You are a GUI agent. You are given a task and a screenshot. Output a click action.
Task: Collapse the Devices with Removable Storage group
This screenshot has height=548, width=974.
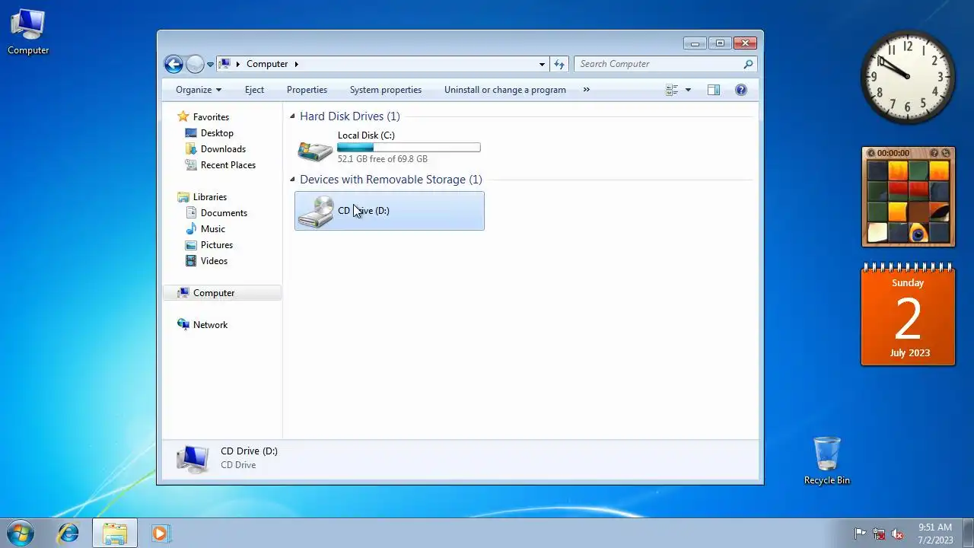coord(292,180)
